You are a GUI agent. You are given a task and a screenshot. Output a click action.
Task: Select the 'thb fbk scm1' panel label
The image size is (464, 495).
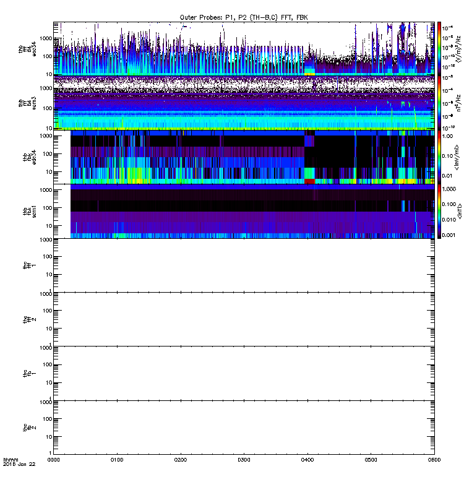[29, 211]
